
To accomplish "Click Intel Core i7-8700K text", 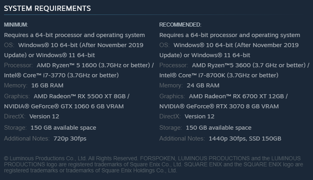I will [219, 75].
